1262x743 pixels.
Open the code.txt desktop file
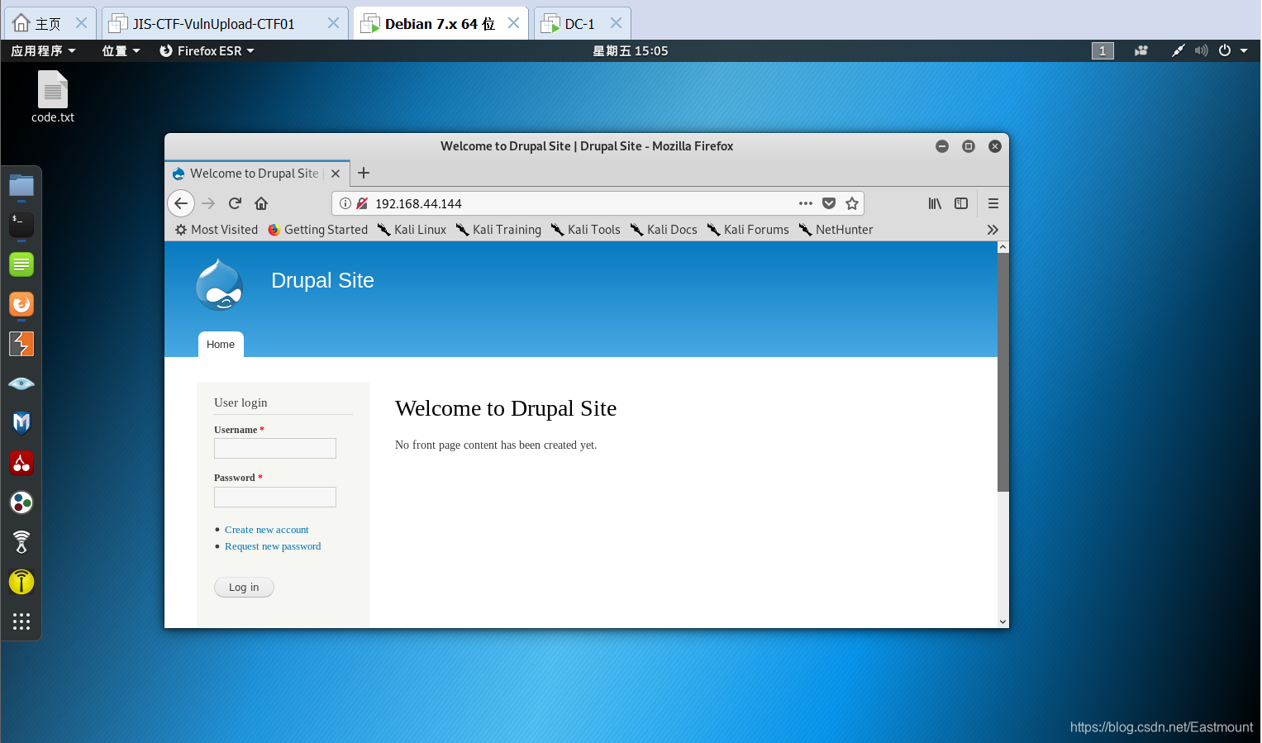53,97
